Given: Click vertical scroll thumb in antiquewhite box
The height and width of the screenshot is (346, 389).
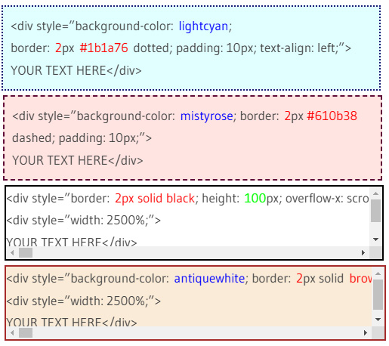Looking at the screenshot, I should 378,295.
